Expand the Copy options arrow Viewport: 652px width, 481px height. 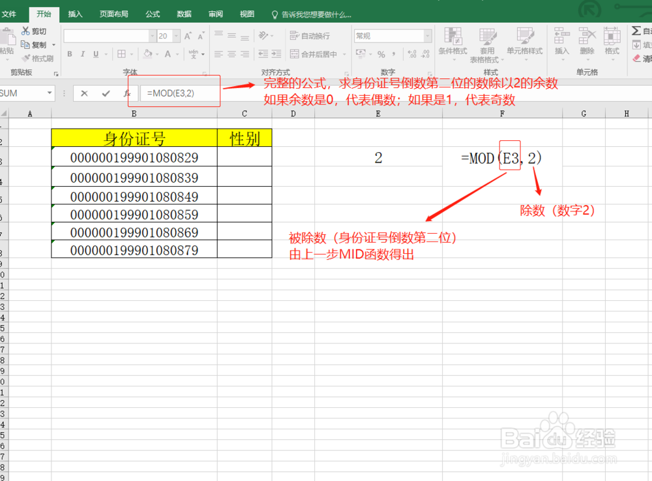pos(53,44)
